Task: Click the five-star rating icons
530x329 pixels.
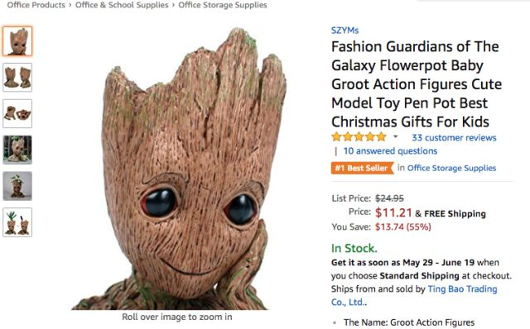Action: [x=359, y=137]
